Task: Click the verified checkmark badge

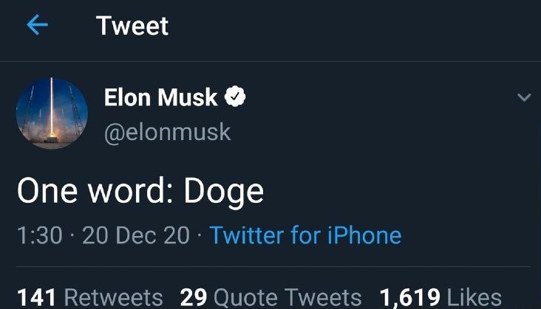Action: tap(235, 97)
